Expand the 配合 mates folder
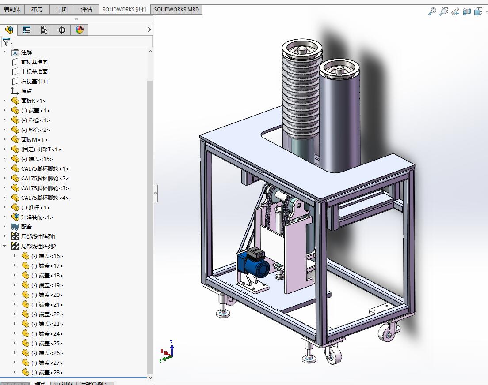Viewport: 488px width, 385px height. click(x=4, y=226)
